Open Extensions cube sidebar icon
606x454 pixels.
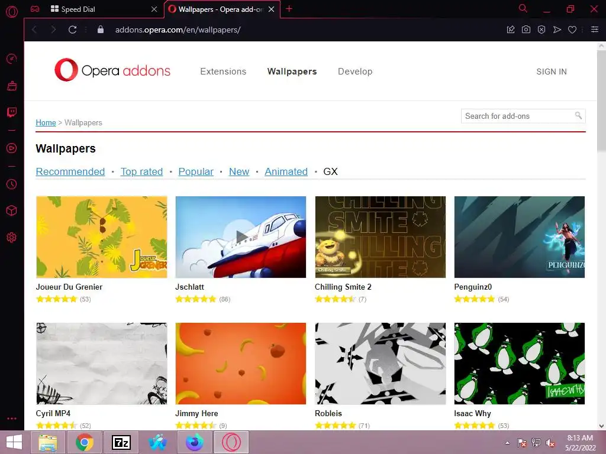(12, 210)
